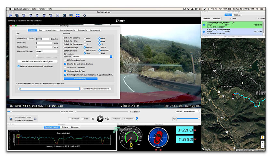Viewport: 272px width, 157px height.
Task: Click Aktuelles Verzeichnis verwenden button
Action: pyautogui.click(x=96, y=89)
